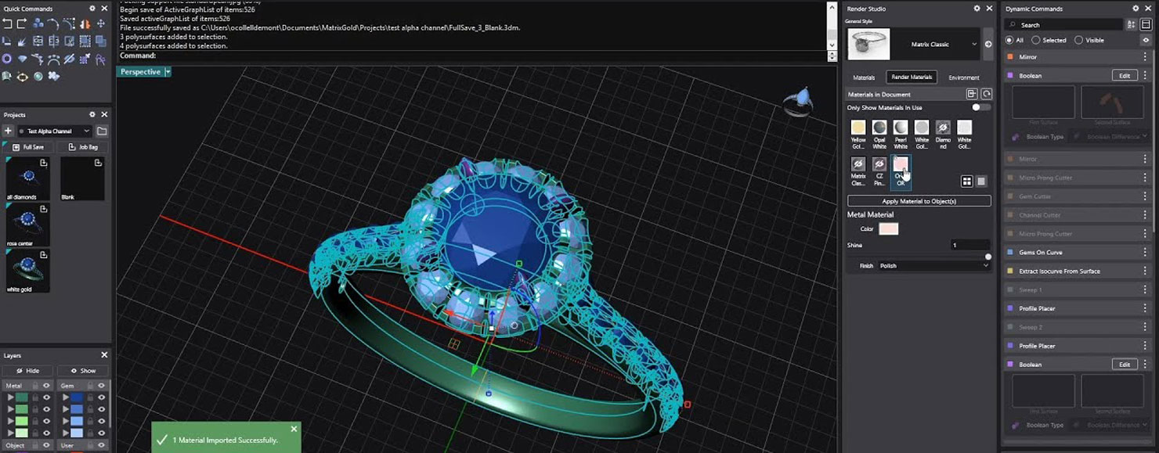This screenshot has width=1159, height=453.
Task: Switch to the Materials tab
Action: (864, 77)
